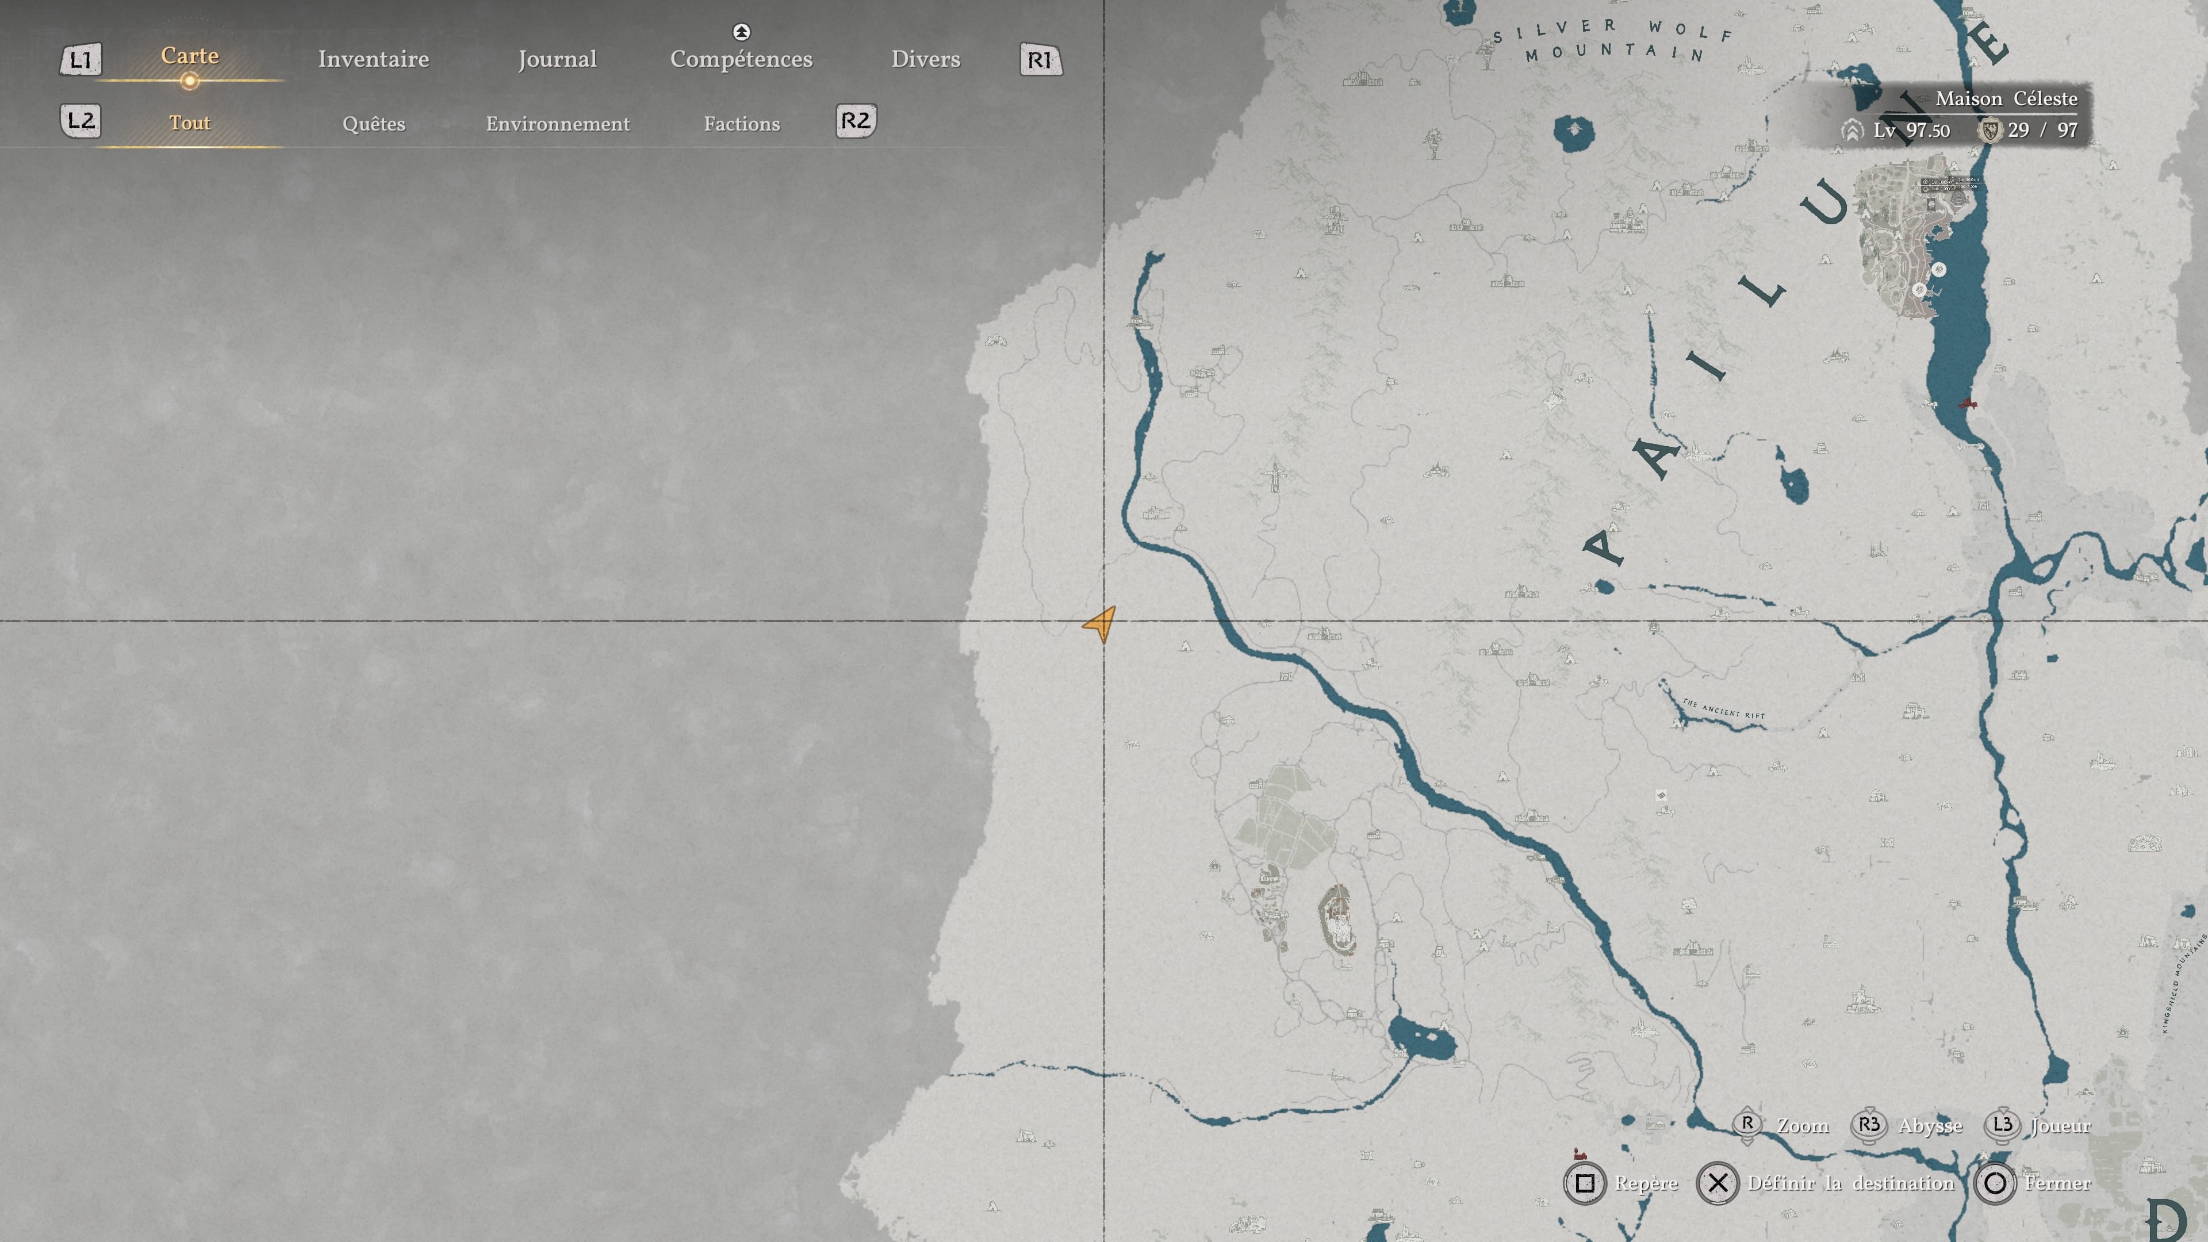Click the Repère prompt label
The image size is (2208, 1242).
tap(1647, 1184)
